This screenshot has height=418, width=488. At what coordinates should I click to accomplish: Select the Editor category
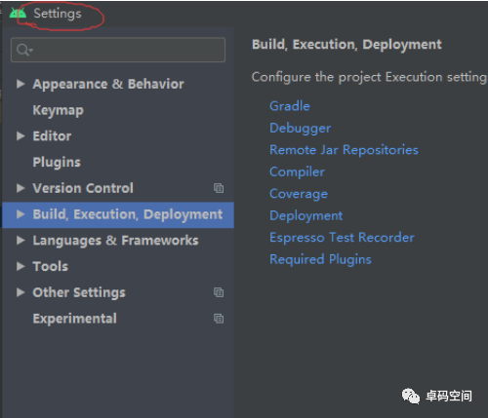point(52,136)
